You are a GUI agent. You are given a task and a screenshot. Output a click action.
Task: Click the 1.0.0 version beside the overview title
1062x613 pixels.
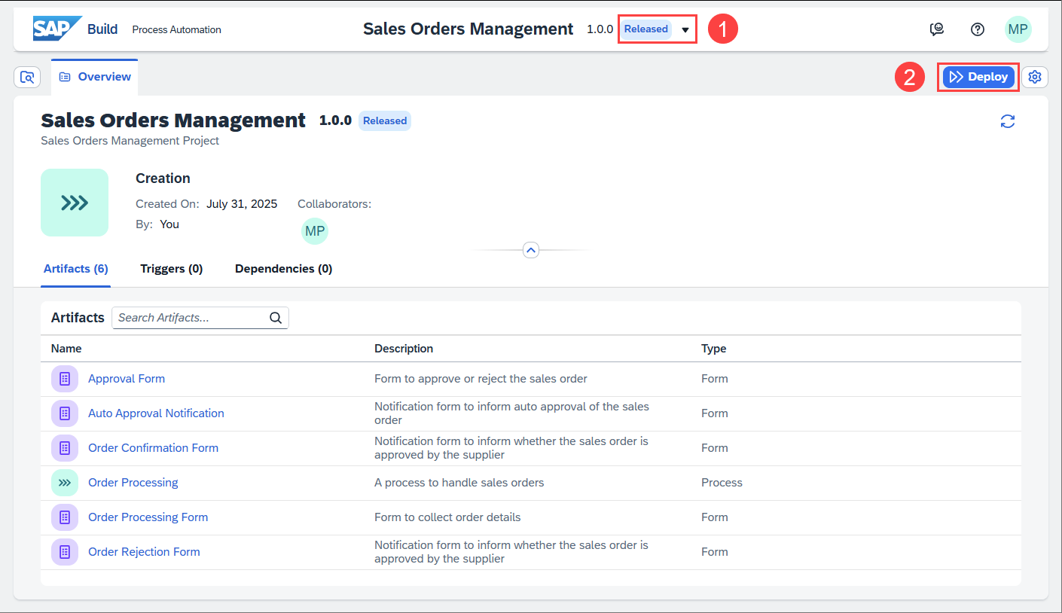pyautogui.click(x=335, y=120)
